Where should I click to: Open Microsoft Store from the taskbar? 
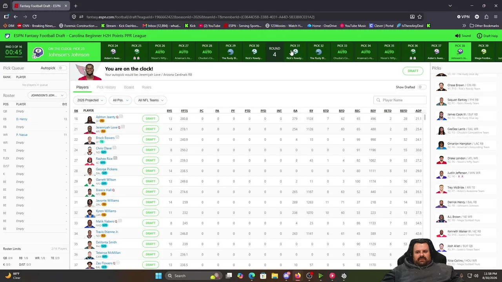(x=263, y=276)
